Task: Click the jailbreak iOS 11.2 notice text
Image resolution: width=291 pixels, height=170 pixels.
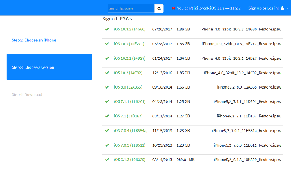Action: pos(208,8)
